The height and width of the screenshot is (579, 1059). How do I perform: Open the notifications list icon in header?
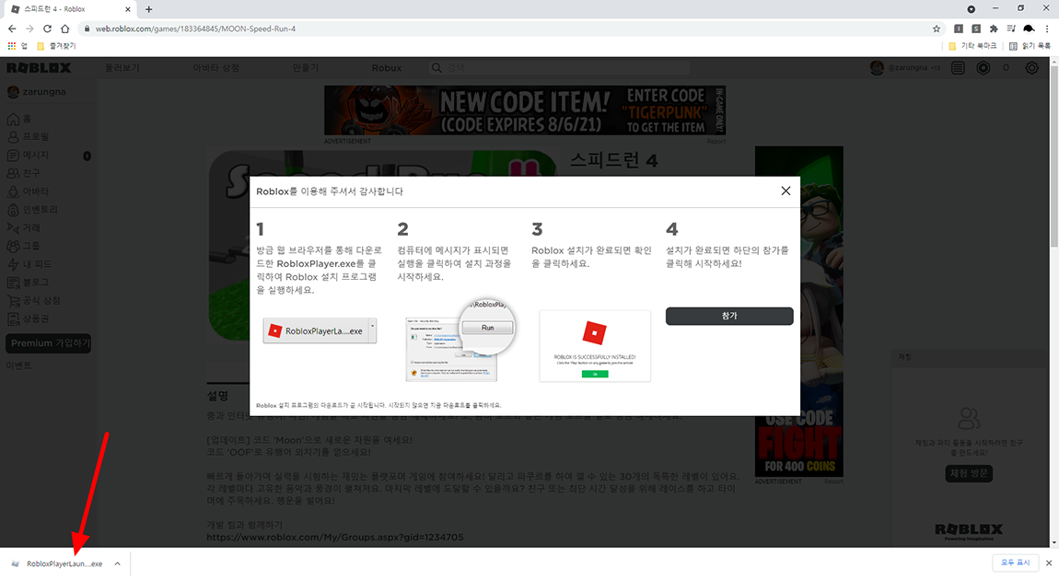(958, 67)
